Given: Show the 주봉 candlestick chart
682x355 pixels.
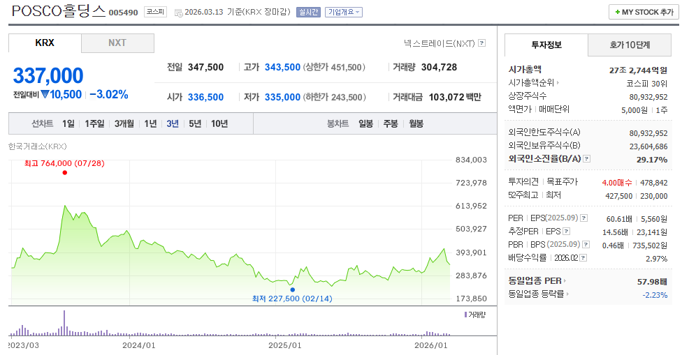Looking at the screenshot, I should 391,123.
